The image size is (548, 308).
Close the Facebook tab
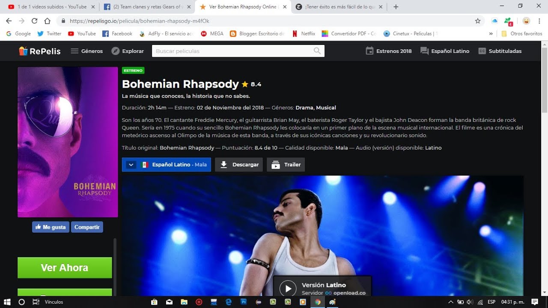point(188,7)
